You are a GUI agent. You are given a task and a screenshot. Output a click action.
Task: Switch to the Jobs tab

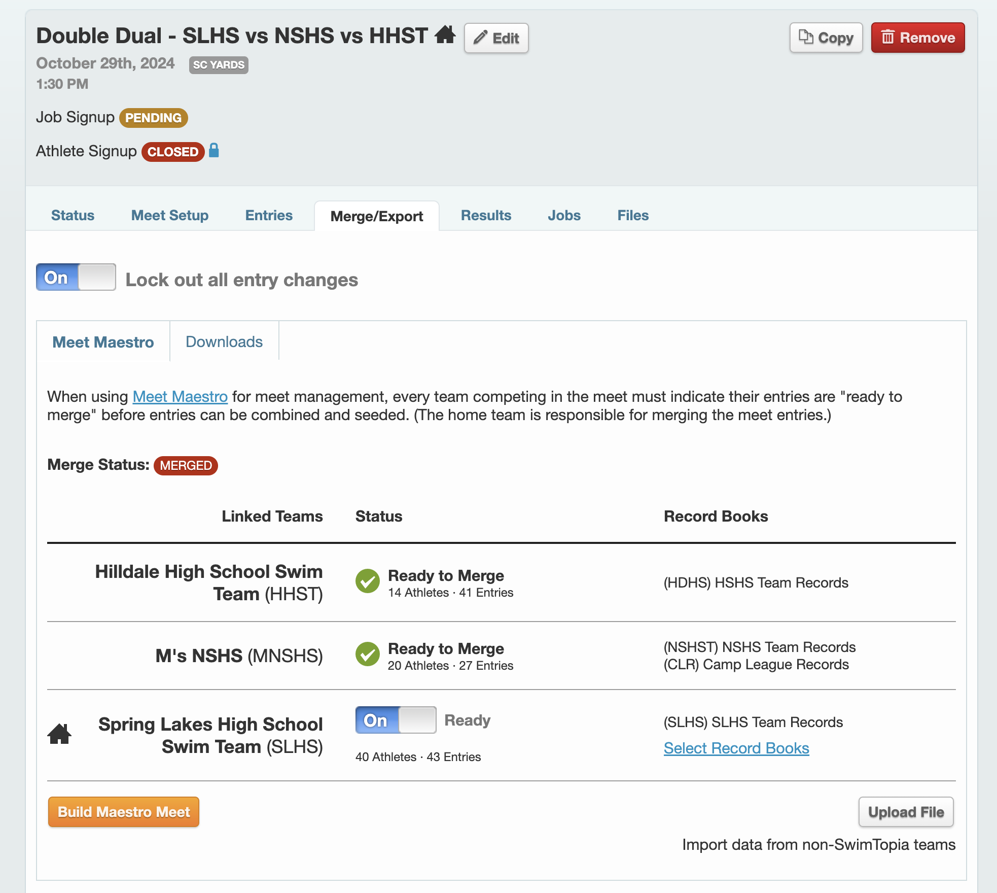pos(563,215)
